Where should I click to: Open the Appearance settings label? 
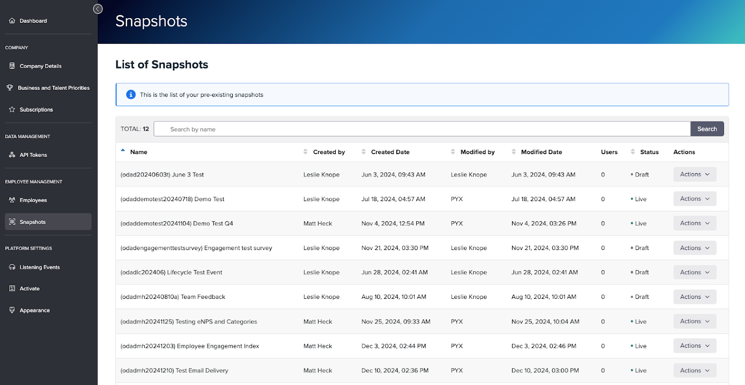click(34, 311)
